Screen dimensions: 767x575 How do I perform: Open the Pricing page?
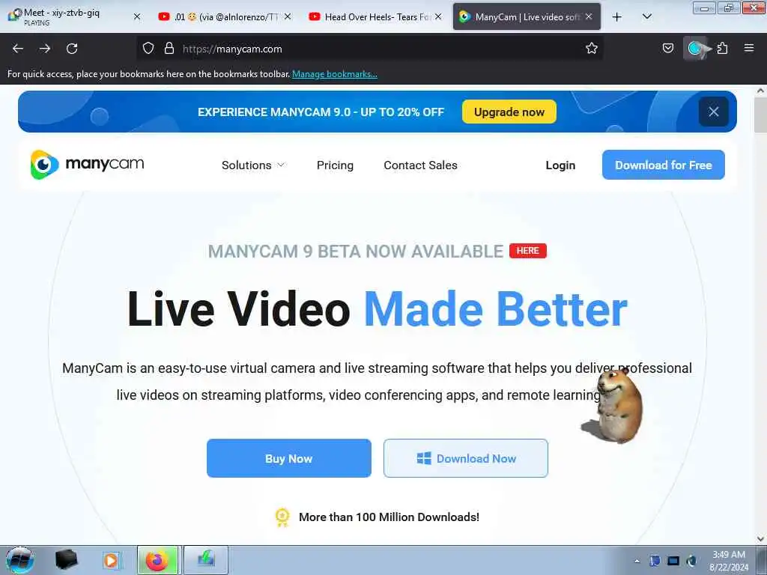click(335, 165)
